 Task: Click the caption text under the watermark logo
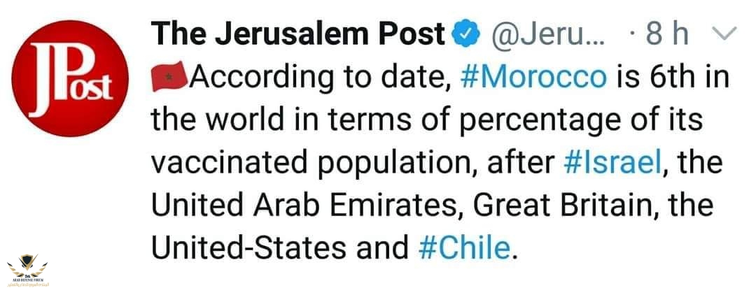coord(27,282)
